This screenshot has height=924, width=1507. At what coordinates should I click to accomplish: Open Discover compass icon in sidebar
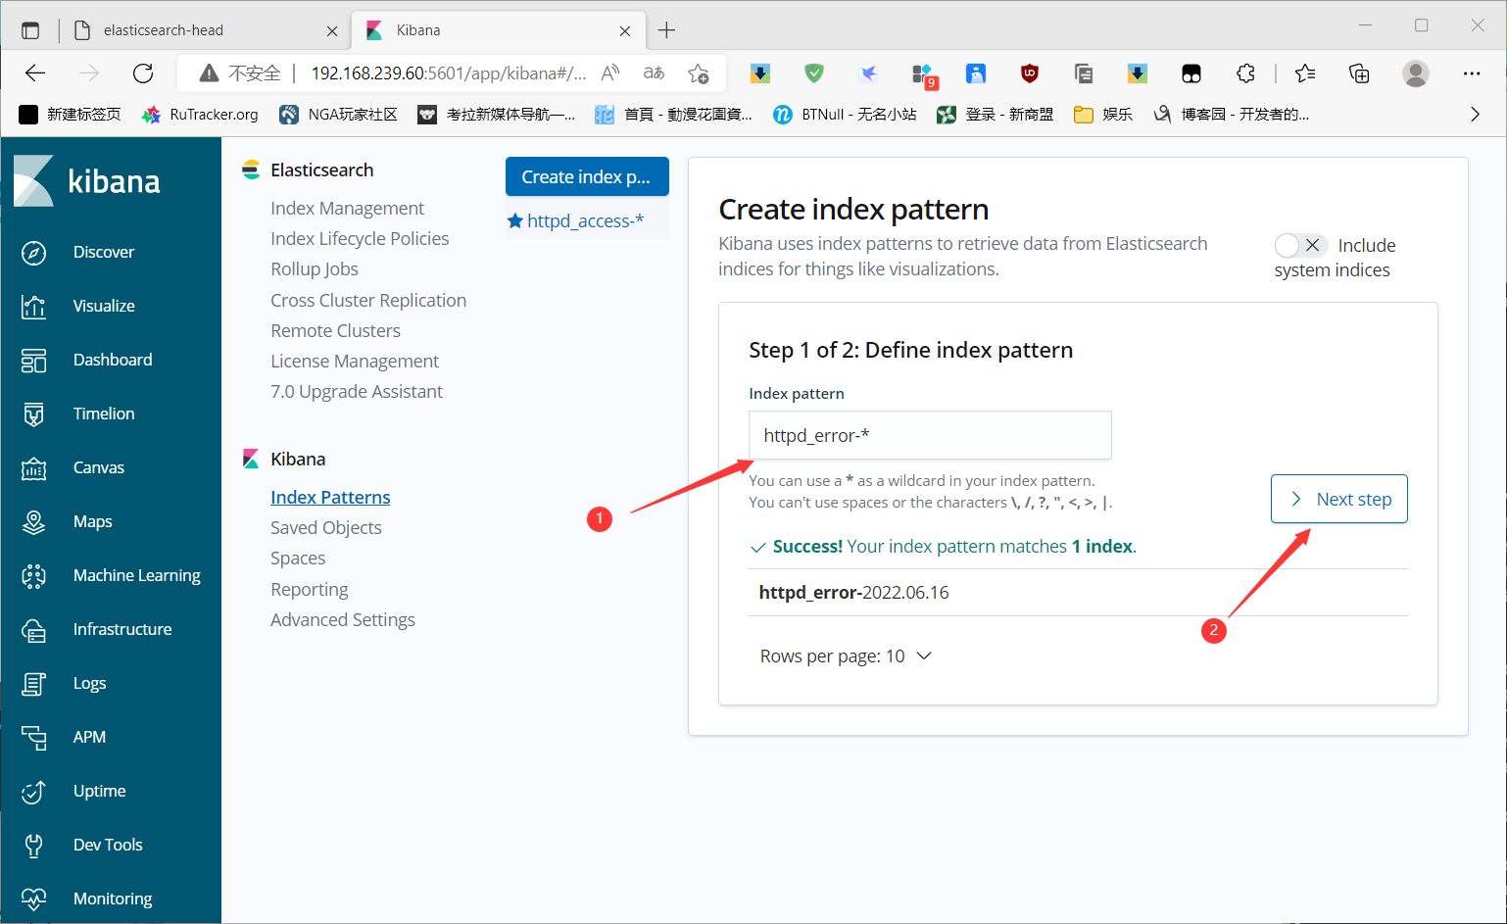[33, 253]
